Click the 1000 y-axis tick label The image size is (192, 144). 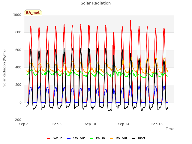[17, 15]
